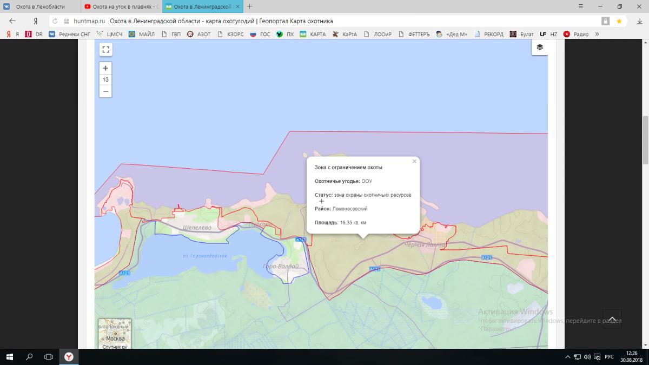Zoom in on the map
This screenshot has height=365, width=649.
point(105,68)
